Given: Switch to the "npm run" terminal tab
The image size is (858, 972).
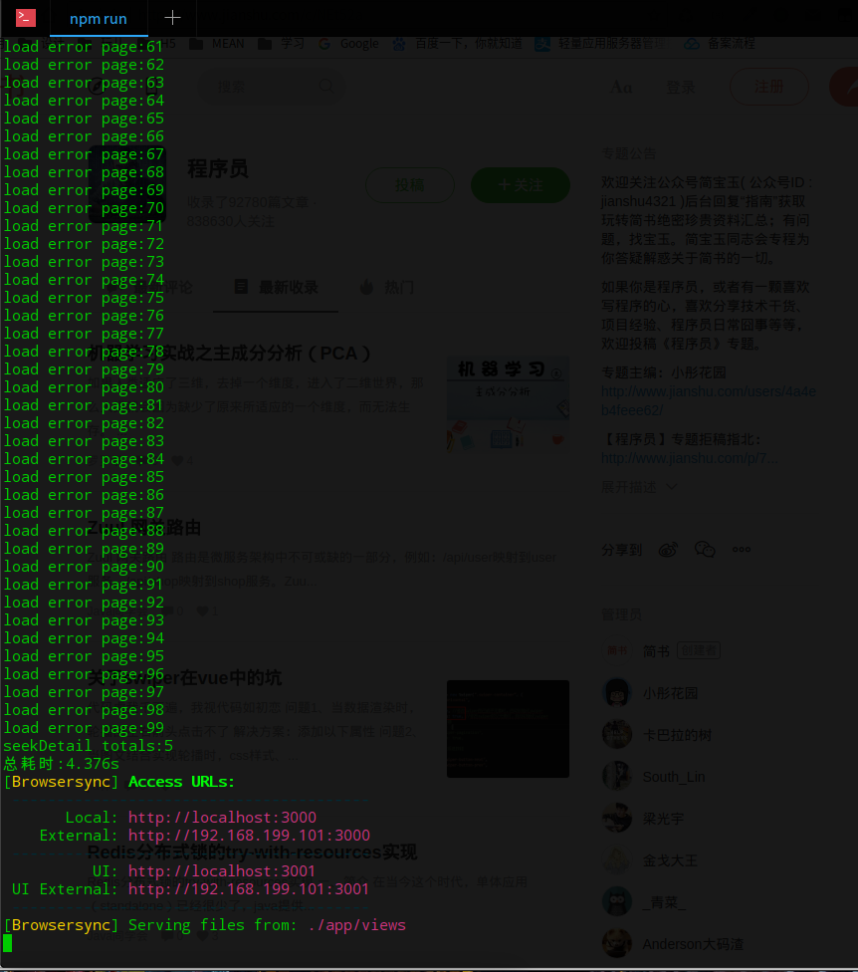Looking at the screenshot, I should (x=99, y=19).
